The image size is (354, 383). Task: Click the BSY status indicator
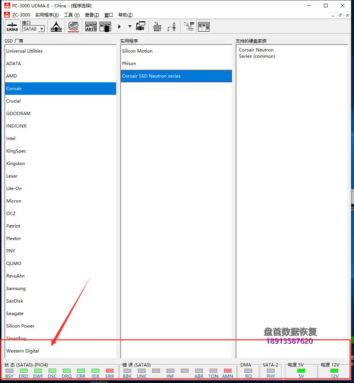(x=9, y=371)
